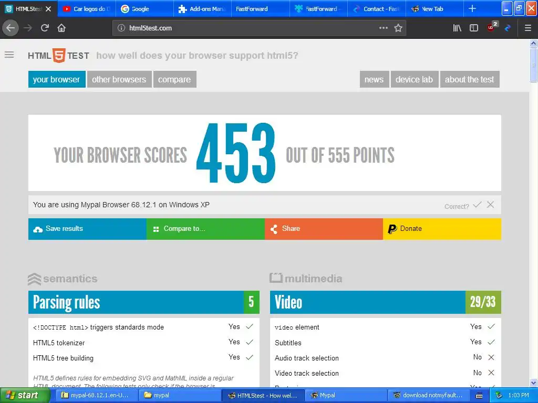538x403 pixels.
Task: Open the Library icon in toolbar
Action: tap(457, 28)
